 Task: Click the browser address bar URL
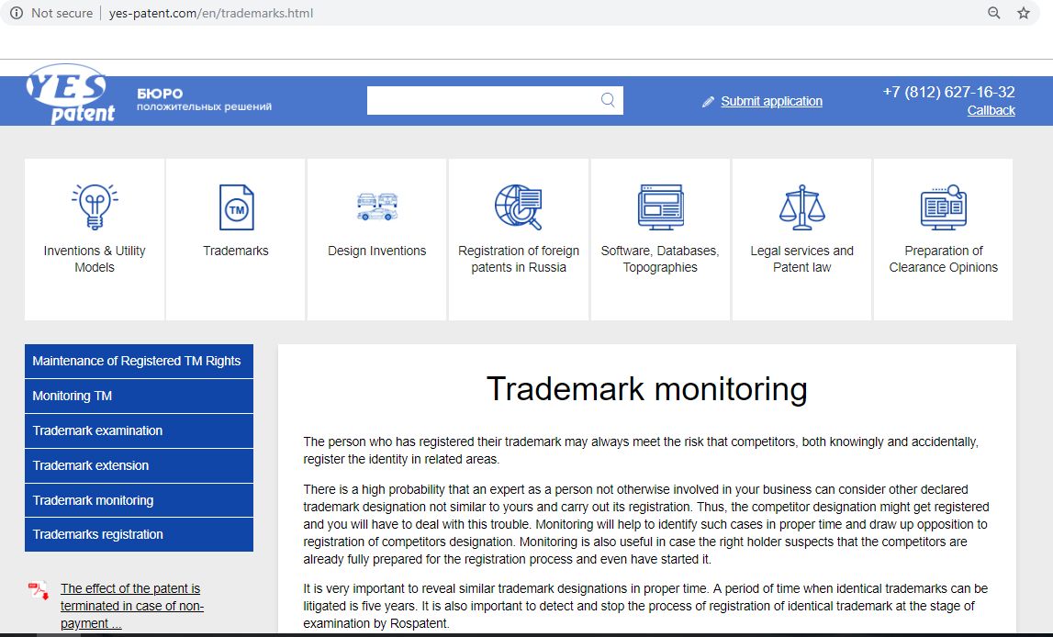[211, 13]
